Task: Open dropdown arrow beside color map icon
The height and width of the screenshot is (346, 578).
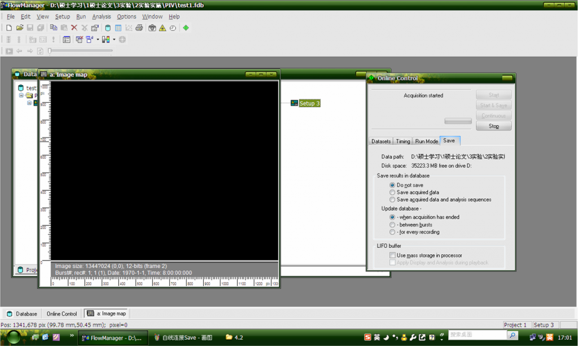Action: (114, 39)
